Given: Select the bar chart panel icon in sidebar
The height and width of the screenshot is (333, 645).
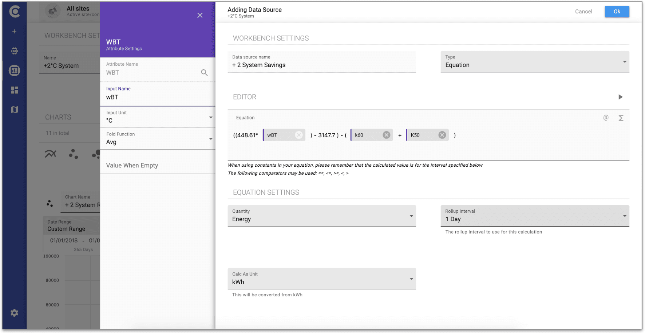Looking at the screenshot, I should 15,70.
